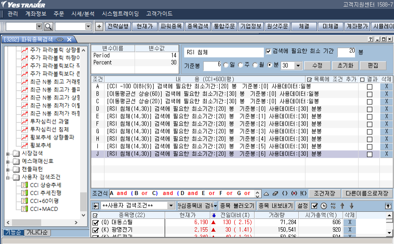Click the parentheses () insert icon
Viewport: 394px width, 244px height.
(285, 194)
